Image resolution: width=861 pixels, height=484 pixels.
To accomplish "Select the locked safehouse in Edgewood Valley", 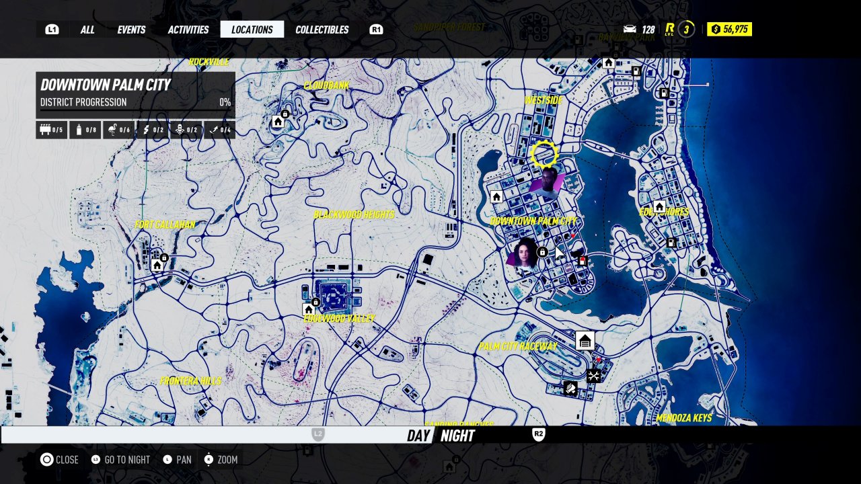I will coord(309,309).
